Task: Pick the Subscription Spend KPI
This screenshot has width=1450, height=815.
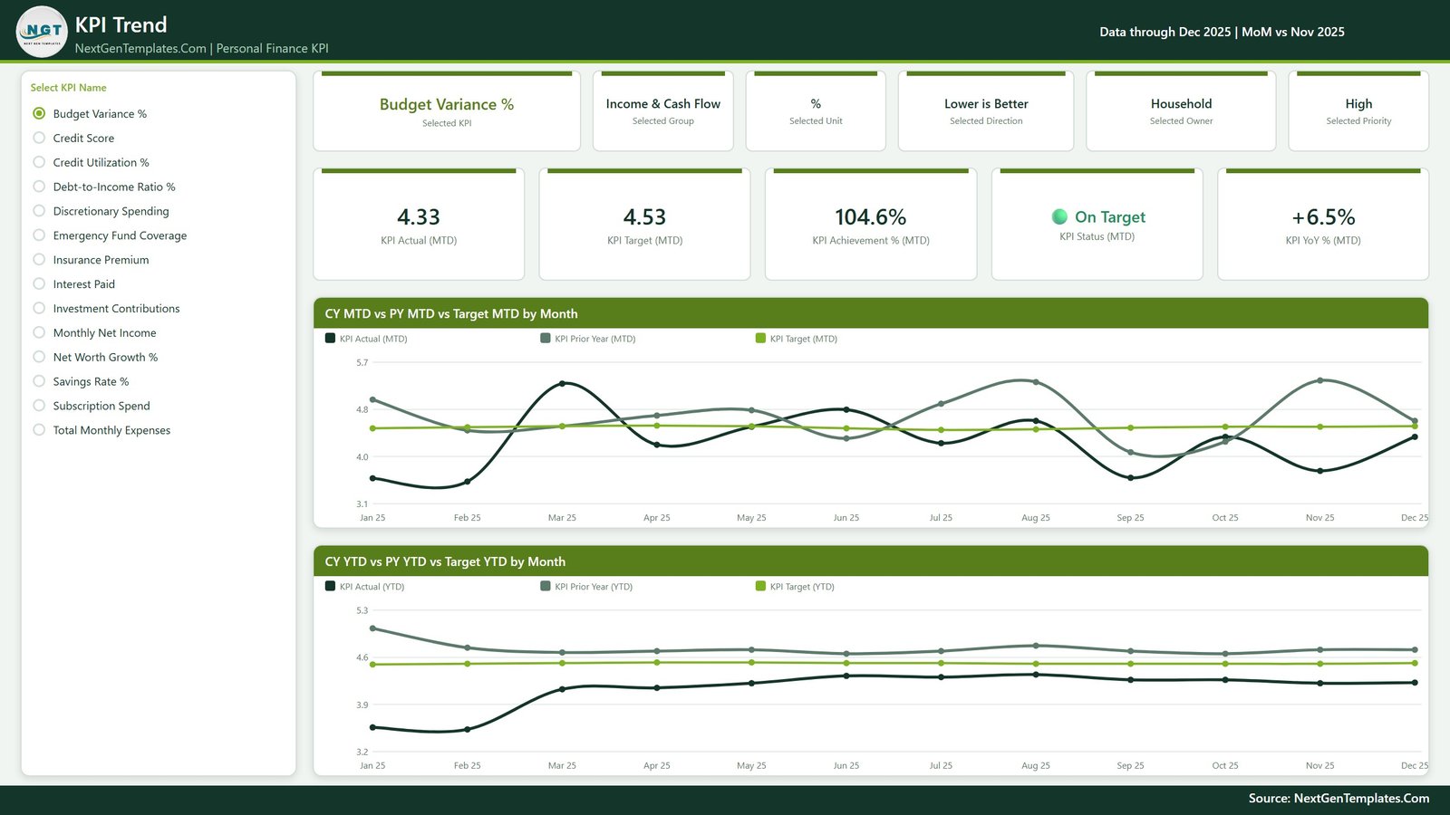Action: tap(39, 406)
